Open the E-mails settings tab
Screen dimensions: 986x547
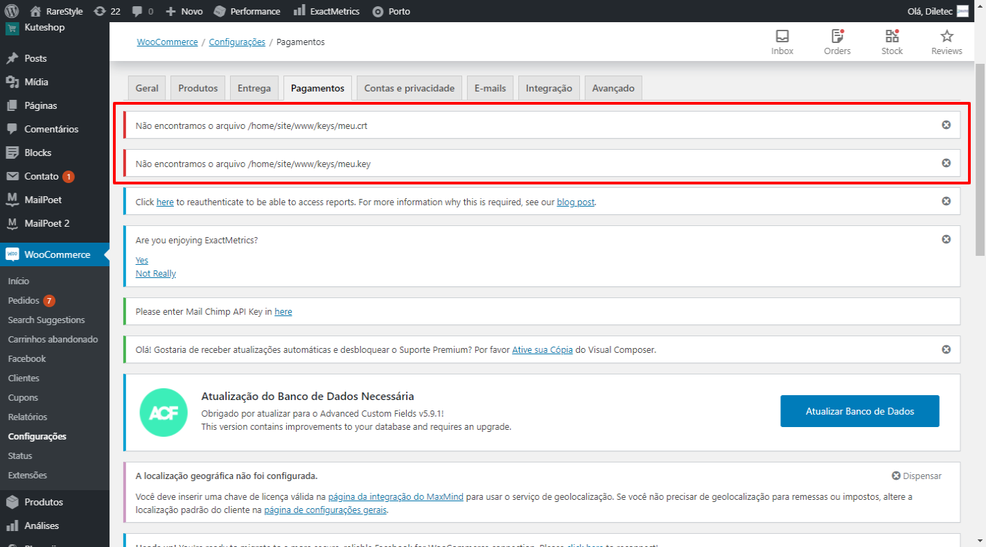click(490, 88)
